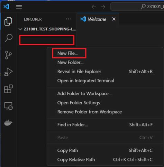
Task: Click the command center search box
Action: (137, 7)
